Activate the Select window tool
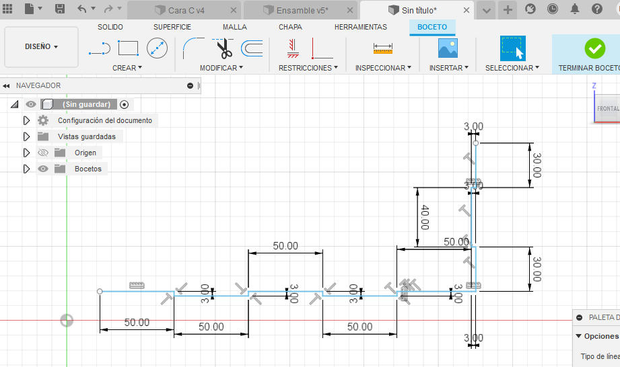The width and height of the screenshot is (620, 367). click(513, 48)
